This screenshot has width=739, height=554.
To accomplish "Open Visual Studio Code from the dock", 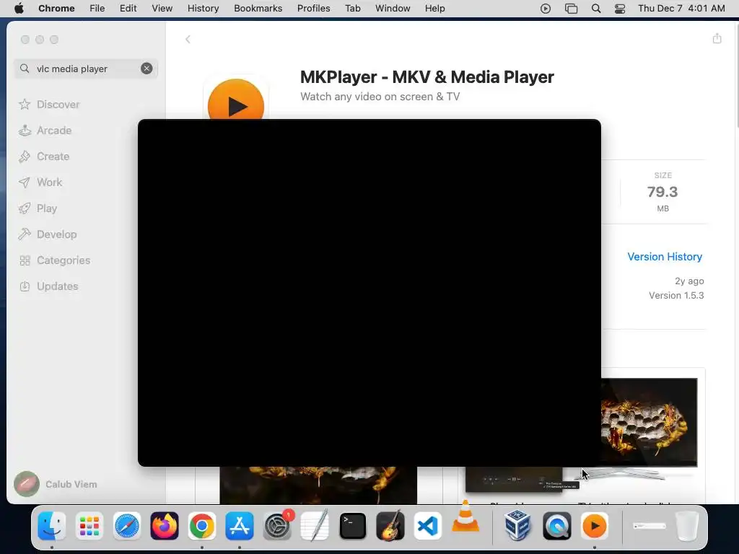I will [x=427, y=526].
